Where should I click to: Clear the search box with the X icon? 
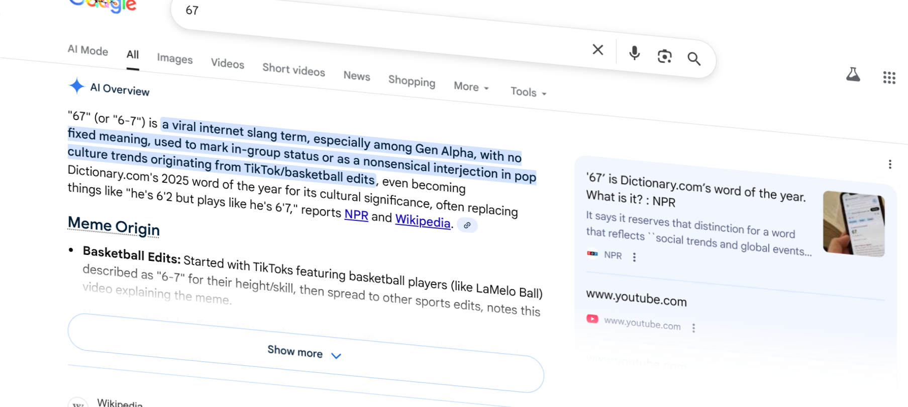tap(598, 50)
